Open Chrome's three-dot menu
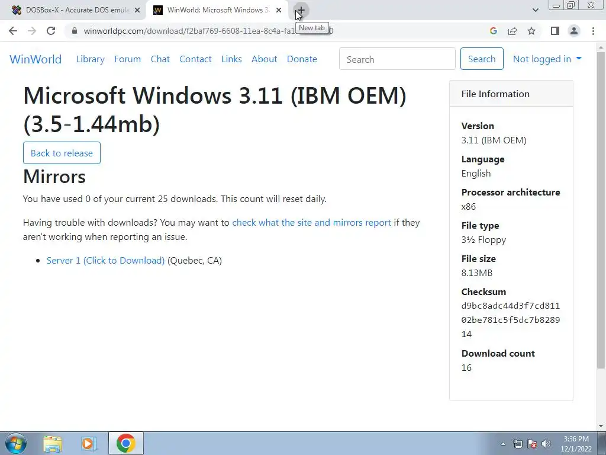Viewport: 606px width, 455px height. tap(593, 31)
